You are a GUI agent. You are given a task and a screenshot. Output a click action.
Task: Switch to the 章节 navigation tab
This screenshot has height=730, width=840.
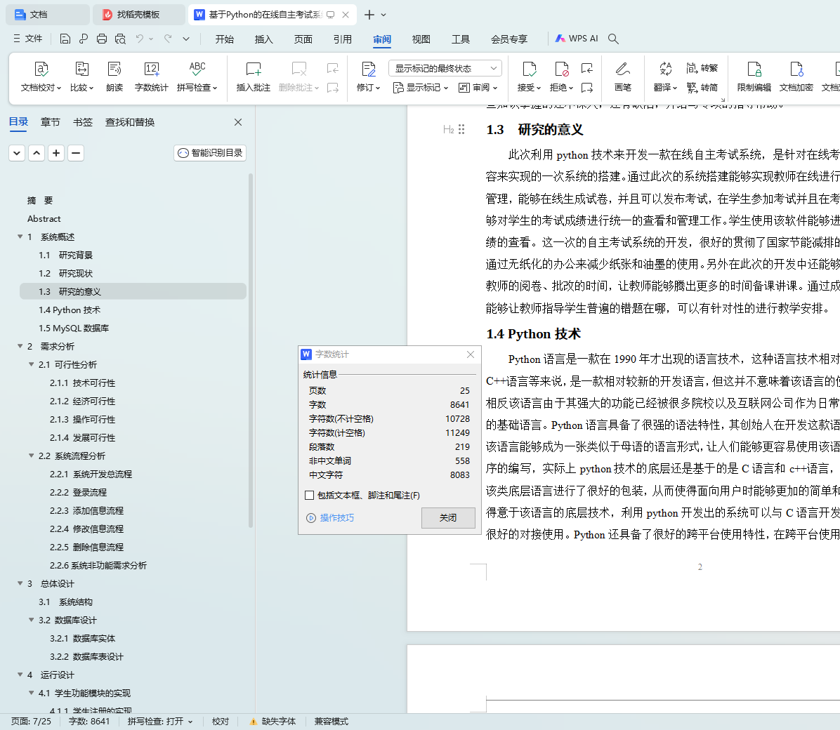51,122
